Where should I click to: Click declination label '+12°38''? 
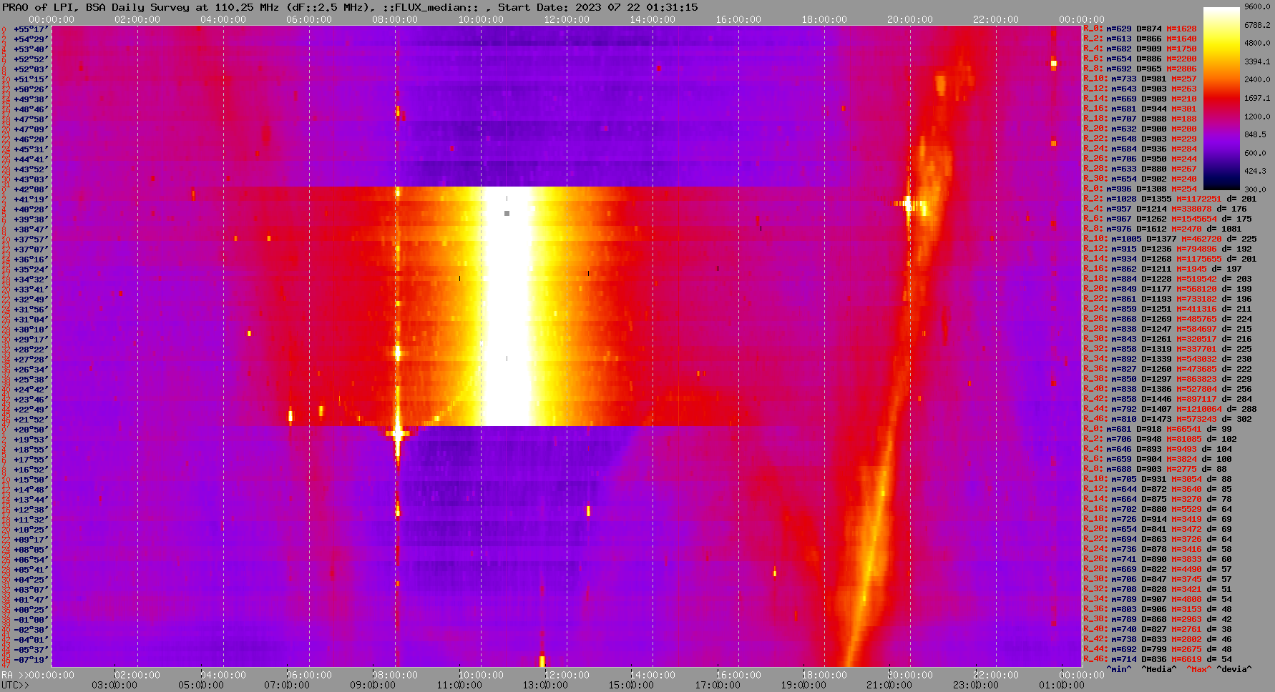(31, 510)
